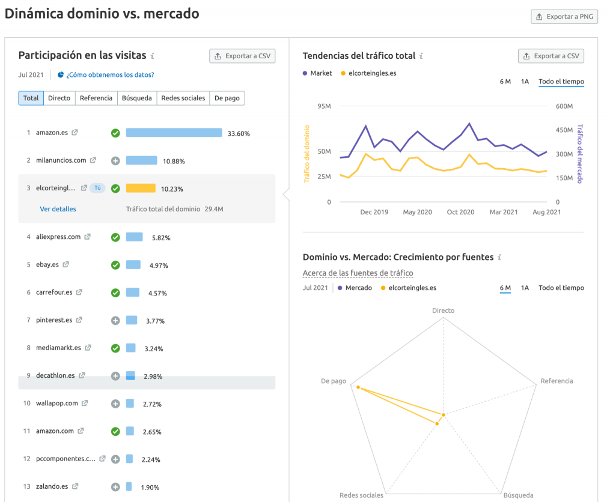Open pinterest.es external link icon
Image resolution: width=607 pixels, height=502 pixels.
79,320
